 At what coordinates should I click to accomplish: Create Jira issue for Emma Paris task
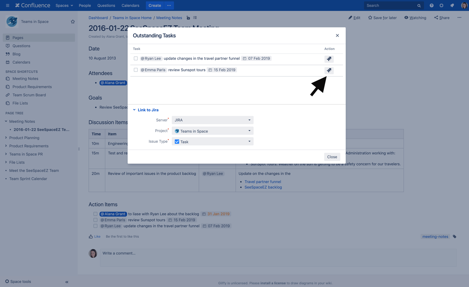click(329, 70)
